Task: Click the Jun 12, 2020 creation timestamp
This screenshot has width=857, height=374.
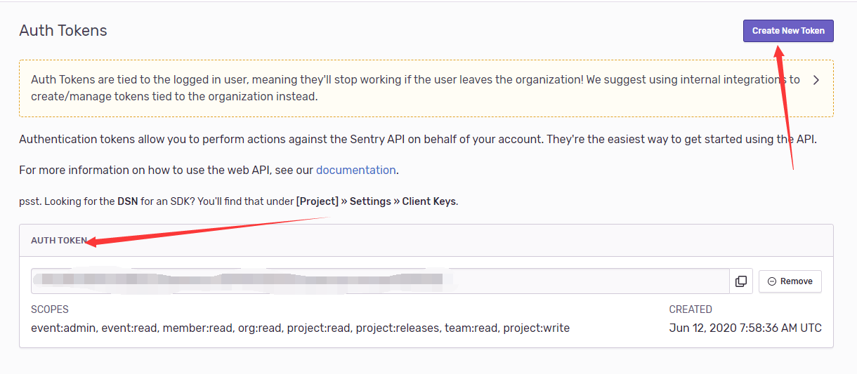Action: coord(745,328)
